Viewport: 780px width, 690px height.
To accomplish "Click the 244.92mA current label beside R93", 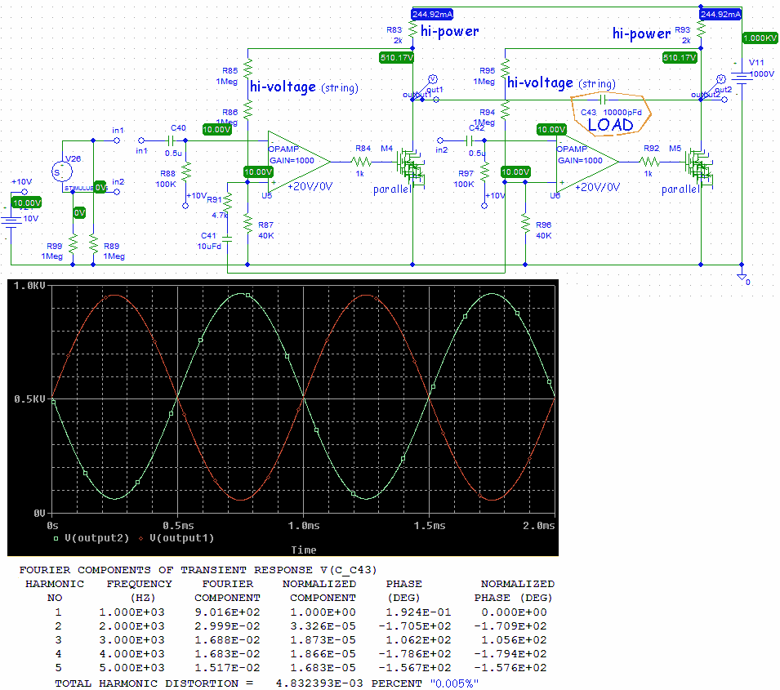I will (720, 15).
